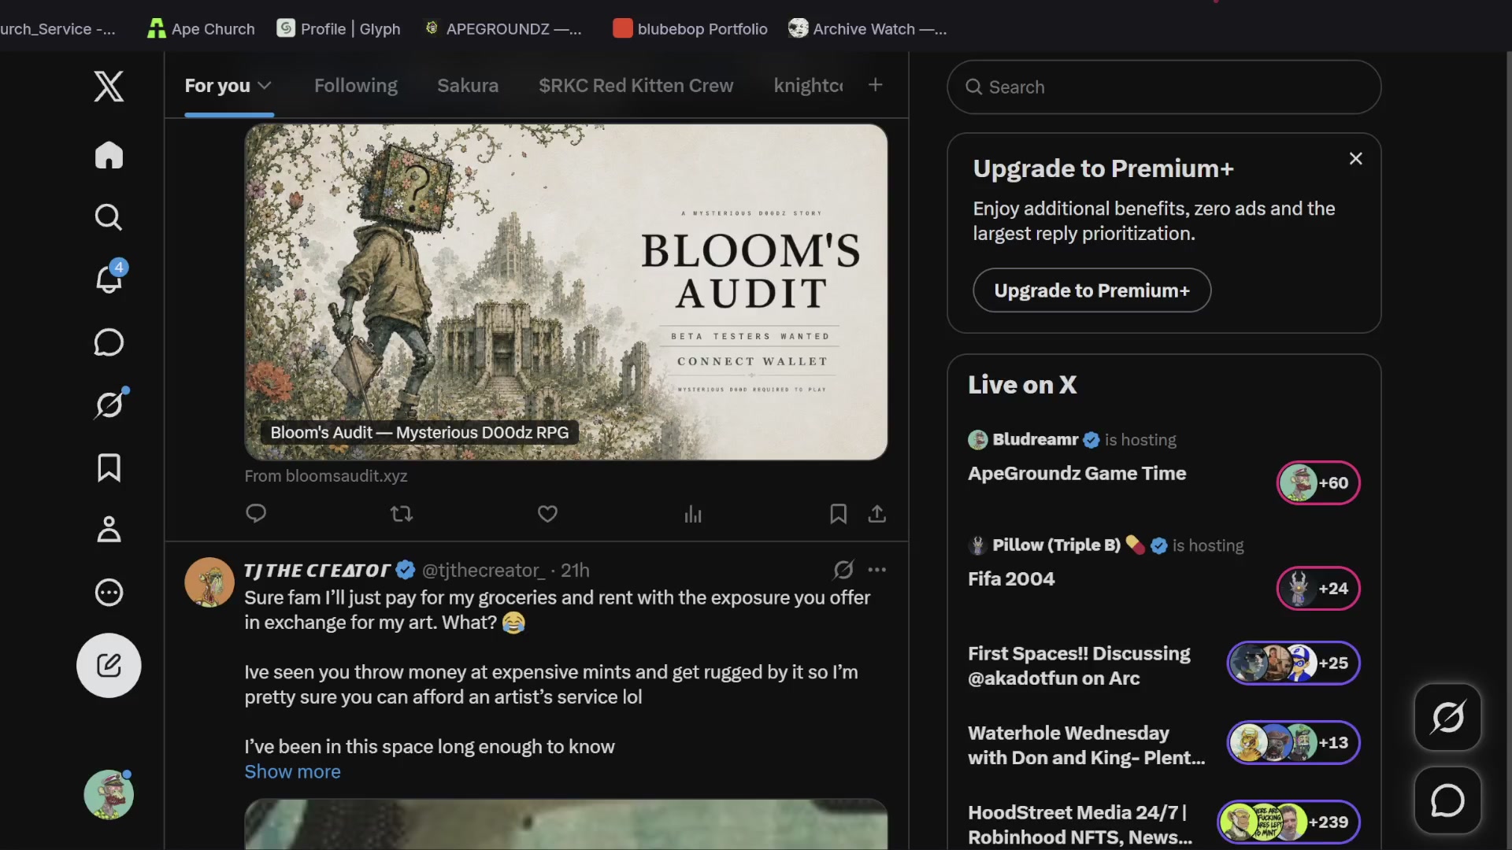Switch to Ape Church browser tab

[201, 29]
